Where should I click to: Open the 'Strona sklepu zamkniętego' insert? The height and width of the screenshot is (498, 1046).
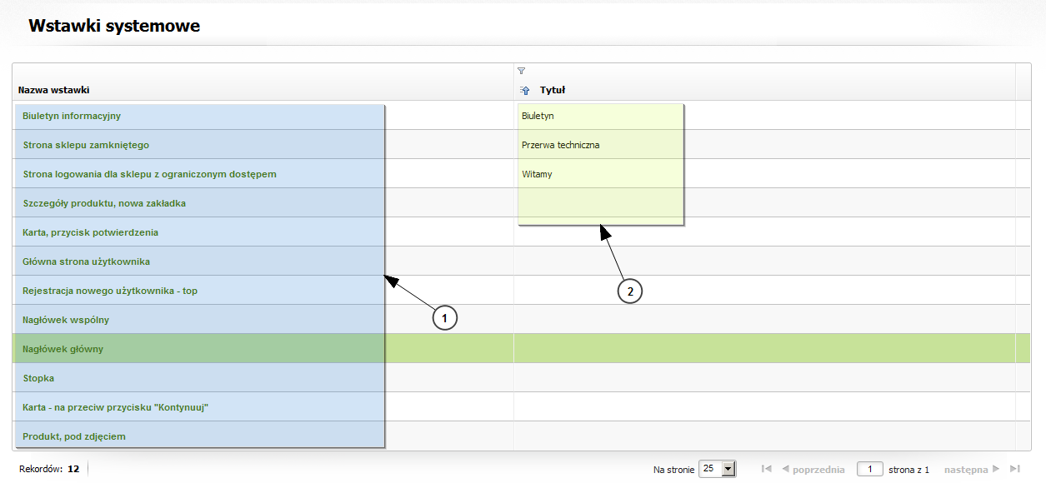tap(86, 145)
